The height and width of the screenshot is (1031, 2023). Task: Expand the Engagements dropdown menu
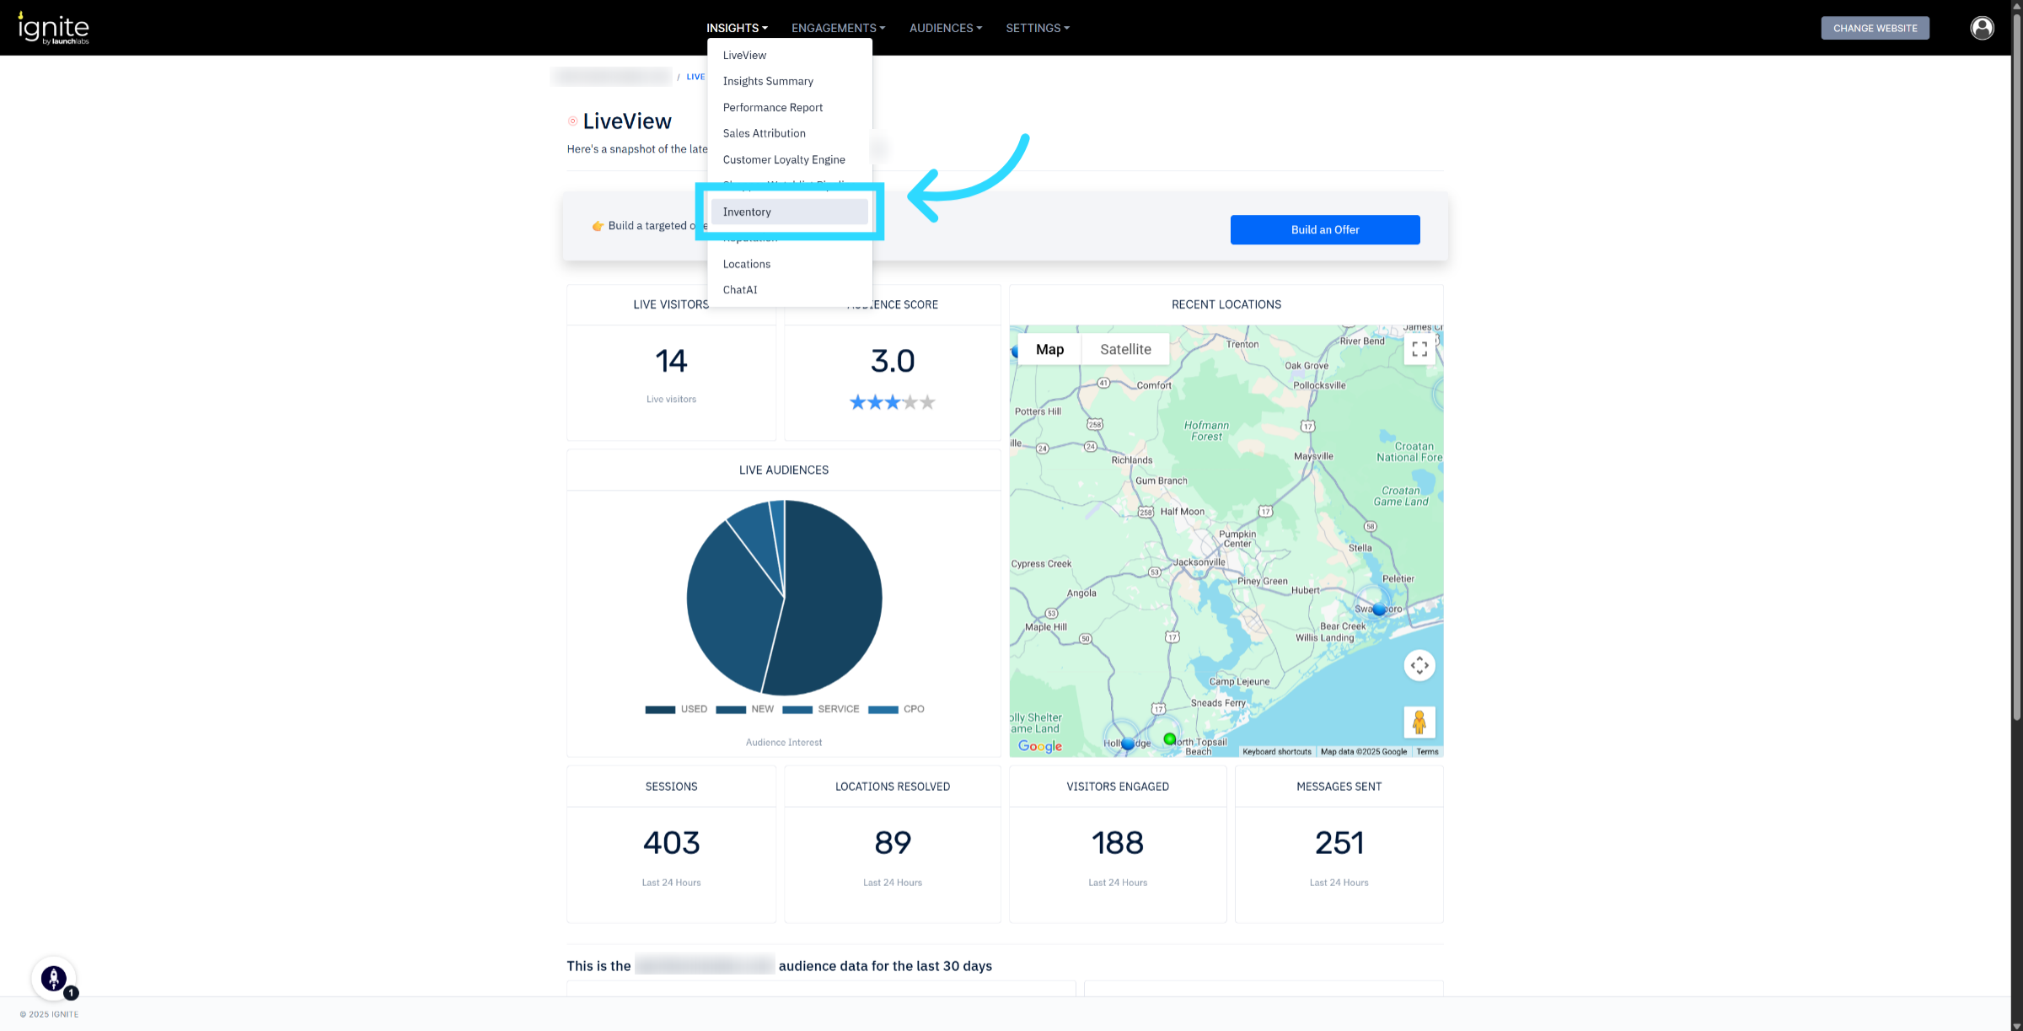[x=838, y=28]
